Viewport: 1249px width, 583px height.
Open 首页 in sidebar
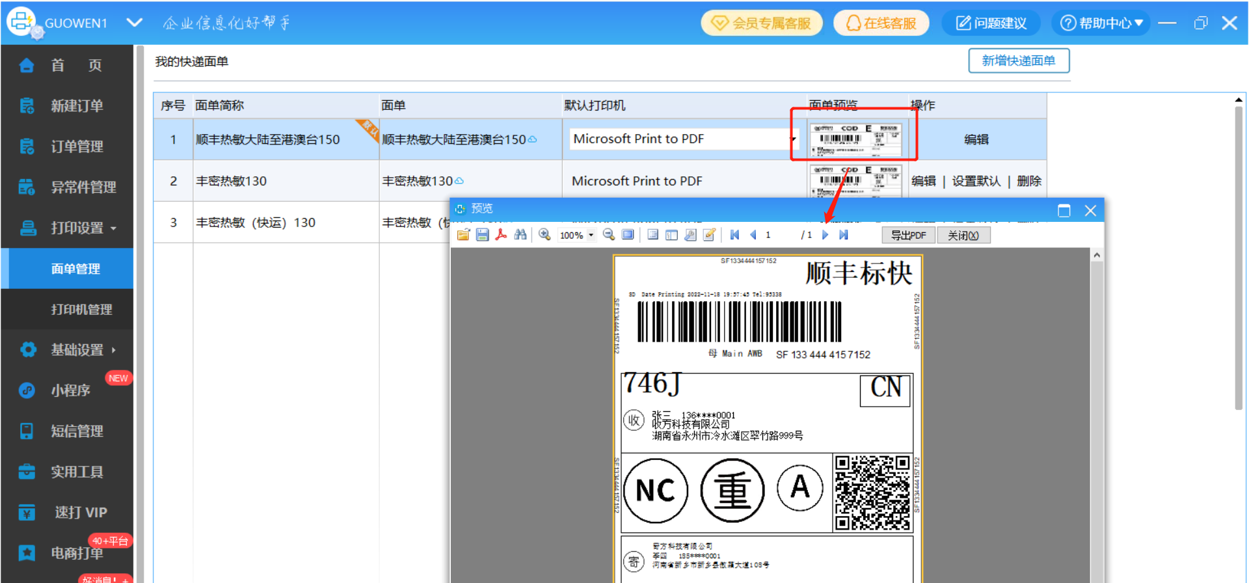click(67, 65)
